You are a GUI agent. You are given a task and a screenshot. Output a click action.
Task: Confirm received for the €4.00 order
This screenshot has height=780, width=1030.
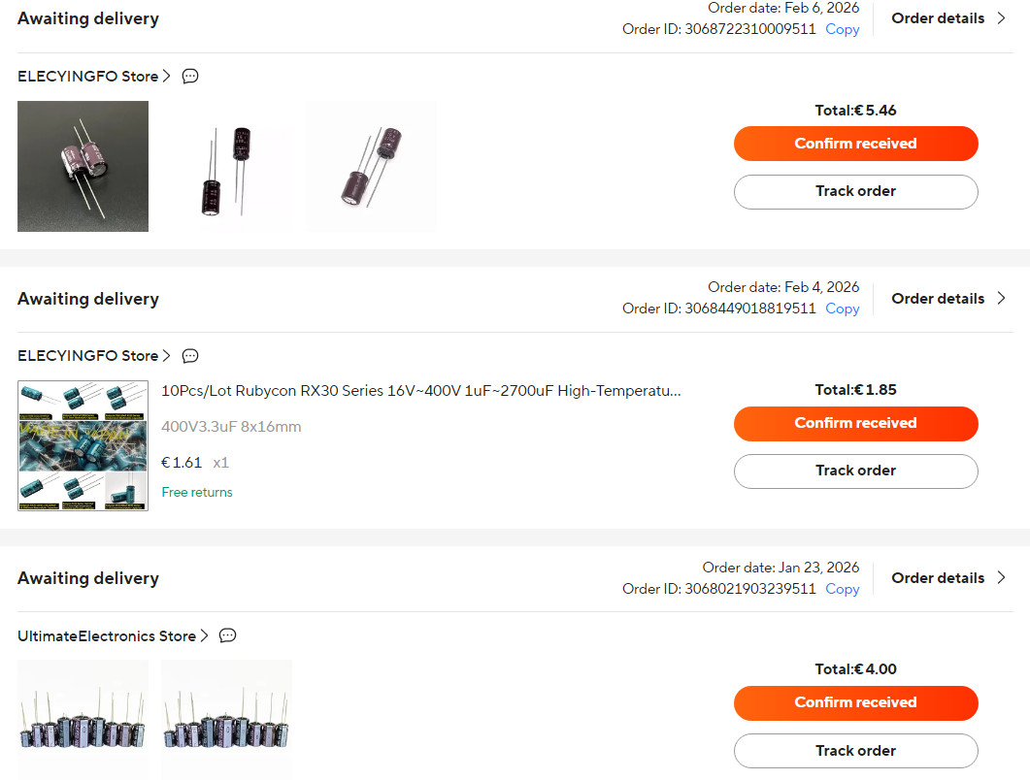click(855, 702)
